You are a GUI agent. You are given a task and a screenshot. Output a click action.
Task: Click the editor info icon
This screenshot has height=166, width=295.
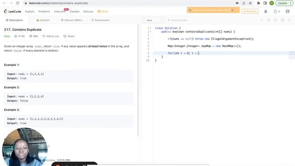coord(261,20)
